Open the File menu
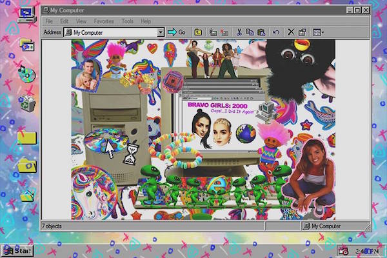The image size is (387, 258). click(x=49, y=21)
